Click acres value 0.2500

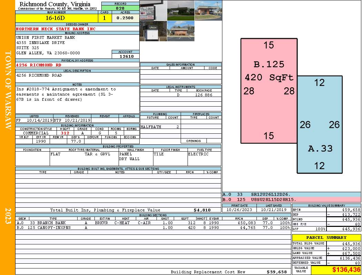(125, 18)
